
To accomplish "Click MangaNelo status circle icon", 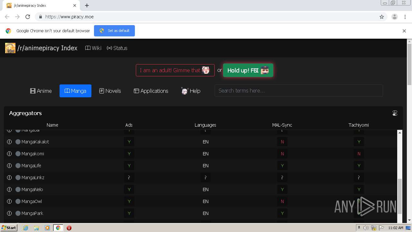I will (18, 189).
